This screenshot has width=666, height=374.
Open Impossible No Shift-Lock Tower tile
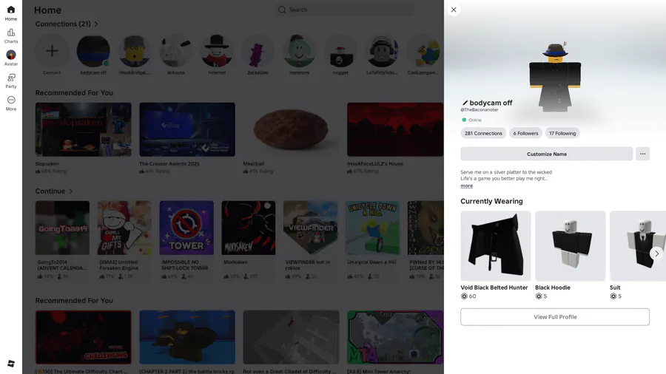coord(186,228)
